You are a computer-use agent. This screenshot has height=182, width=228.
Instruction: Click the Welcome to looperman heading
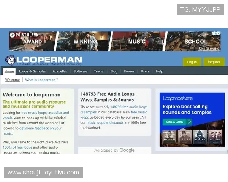[x=32, y=95]
